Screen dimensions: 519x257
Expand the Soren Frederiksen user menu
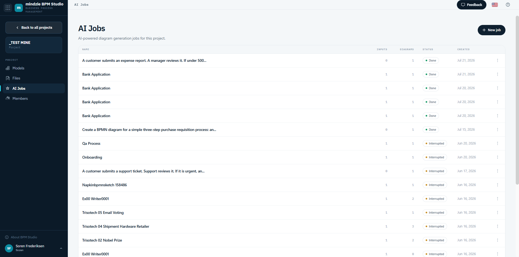click(34, 248)
